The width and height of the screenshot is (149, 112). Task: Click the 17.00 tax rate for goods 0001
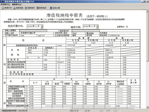[49, 50]
